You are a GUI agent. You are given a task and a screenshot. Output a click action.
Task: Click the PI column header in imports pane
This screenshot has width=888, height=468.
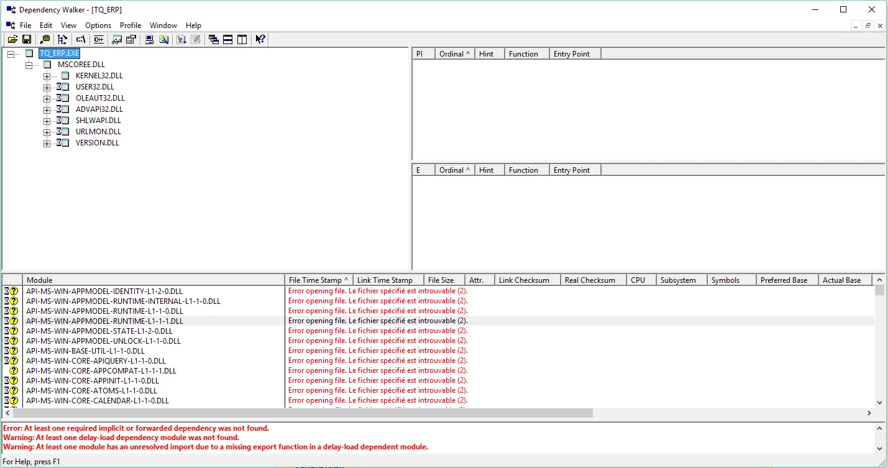click(x=424, y=54)
